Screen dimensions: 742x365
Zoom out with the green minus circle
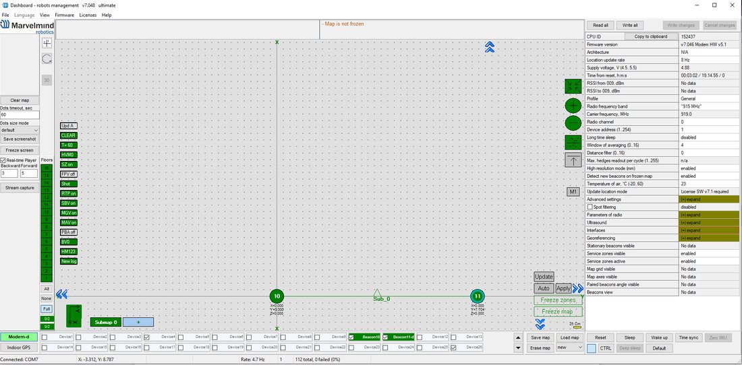point(573,123)
